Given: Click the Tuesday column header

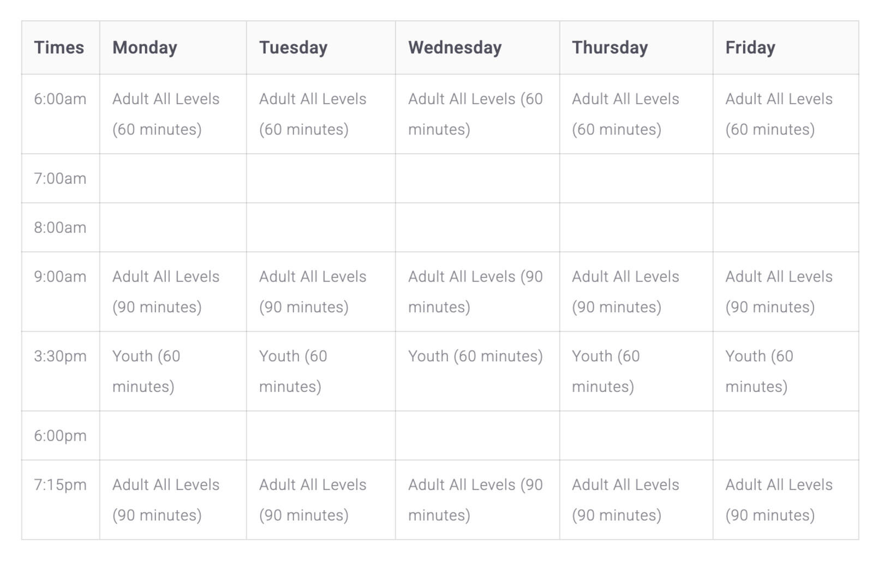Looking at the screenshot, I should [293, 47].
